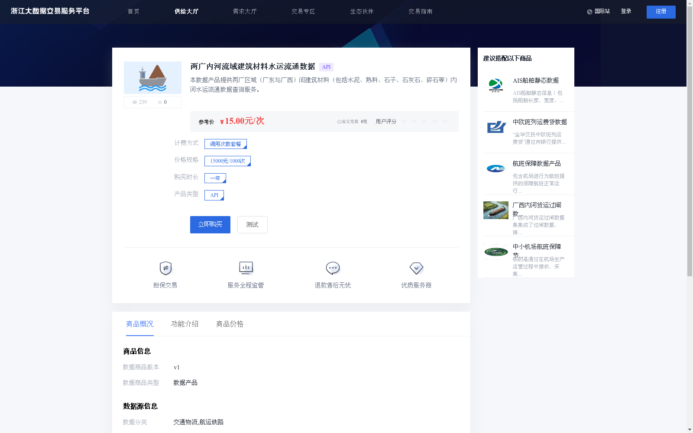Click the 服务全程监管 monitor icon
This screenshot has width=693, height=433.
246,268
